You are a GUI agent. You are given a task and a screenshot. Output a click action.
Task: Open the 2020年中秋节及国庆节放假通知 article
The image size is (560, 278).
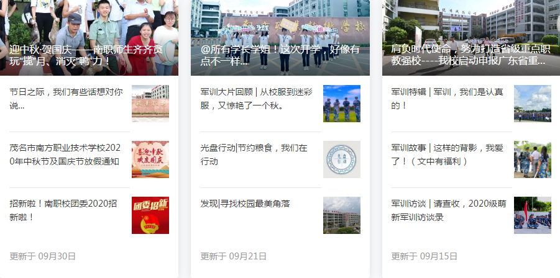point(65,155)
